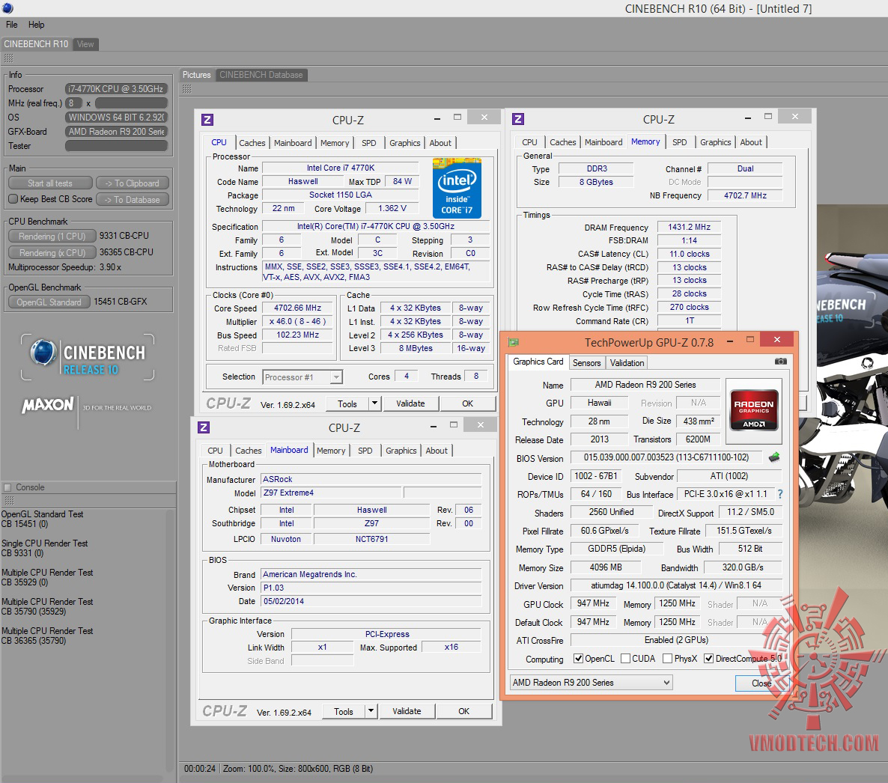Switch to CINEBENCH Database tab

click(x=261, y=75)
